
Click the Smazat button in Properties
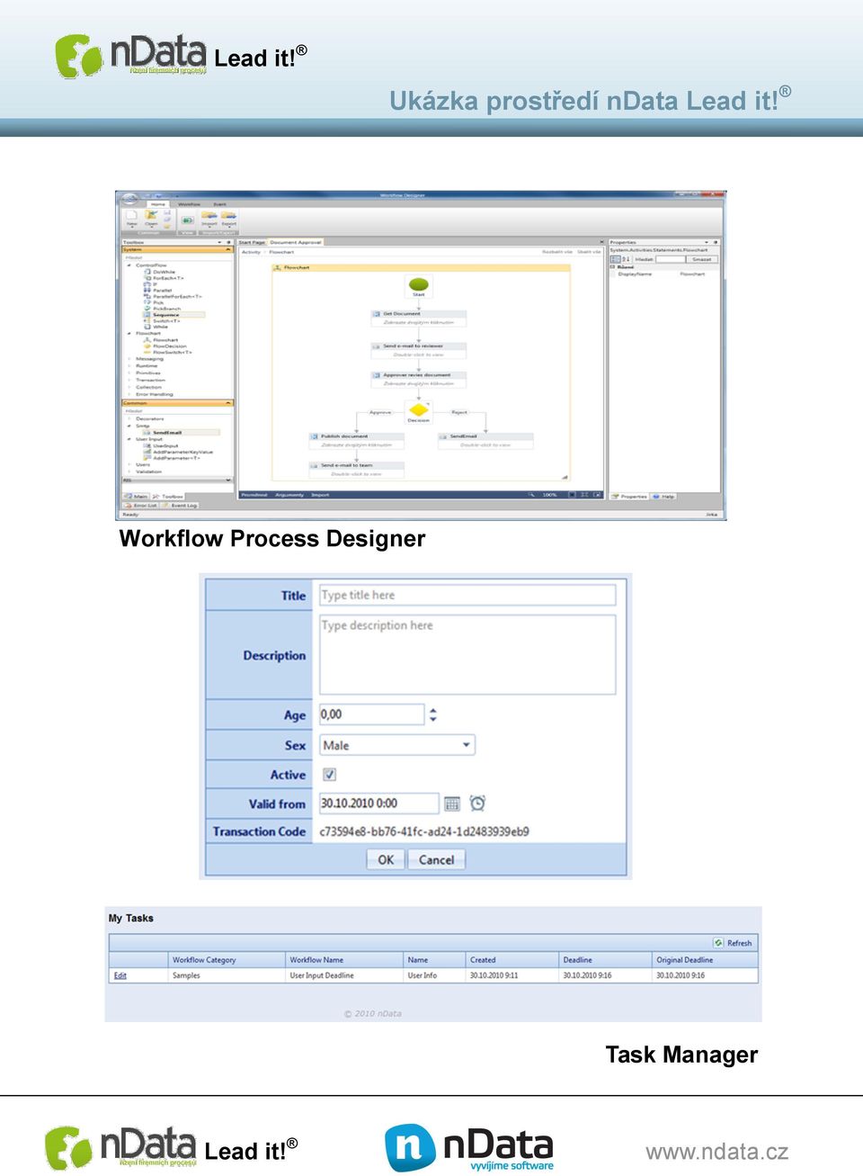(x=702, y=259)
